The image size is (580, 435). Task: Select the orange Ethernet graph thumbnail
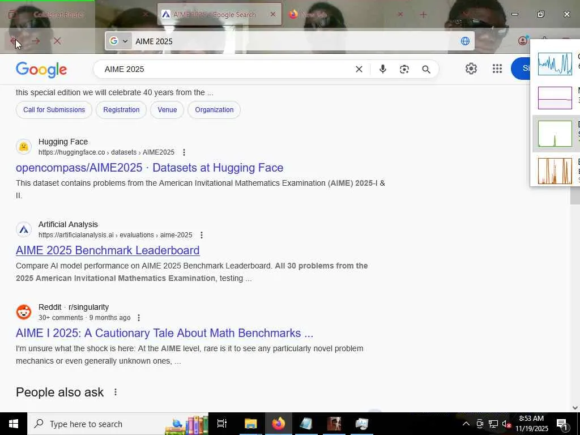coord(555,171)
